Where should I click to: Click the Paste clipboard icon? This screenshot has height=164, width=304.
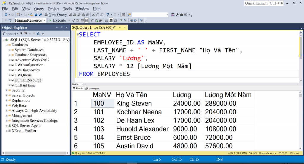pos(102,15)
